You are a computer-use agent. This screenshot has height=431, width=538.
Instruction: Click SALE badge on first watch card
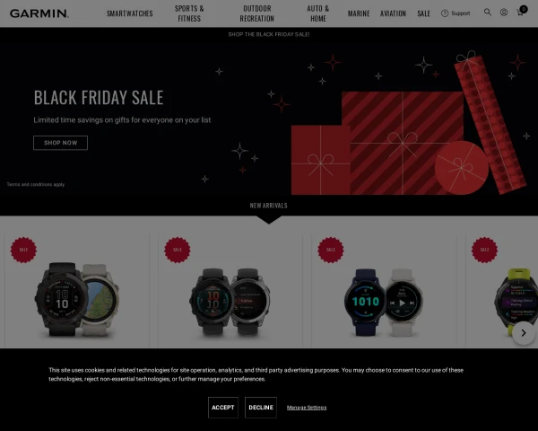click(x=23, y=250)
